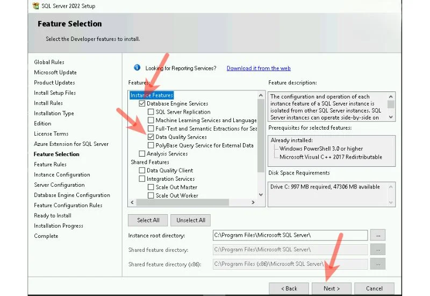The width and height of the screenshot is (430, 296).
Task: Enable PolyBase Query Service for External Data
Action: click(x=151, y=145)
